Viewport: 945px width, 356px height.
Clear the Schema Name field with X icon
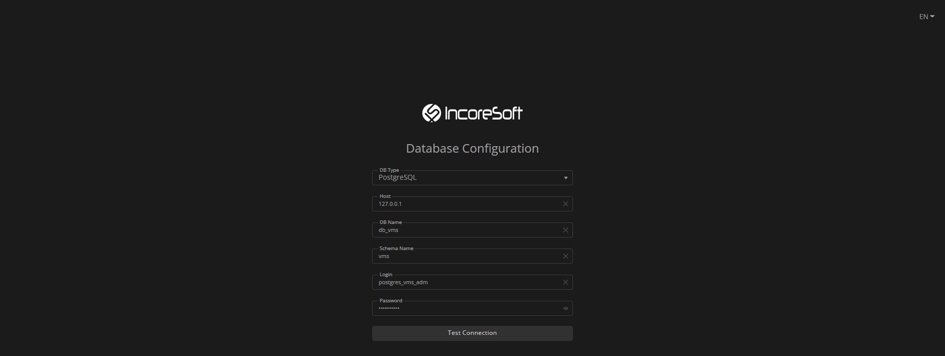point(565,256)
